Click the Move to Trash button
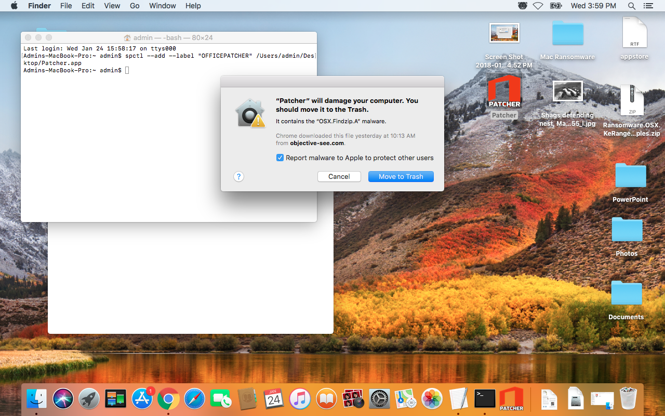Screen dimensions: 665x416 401,177
